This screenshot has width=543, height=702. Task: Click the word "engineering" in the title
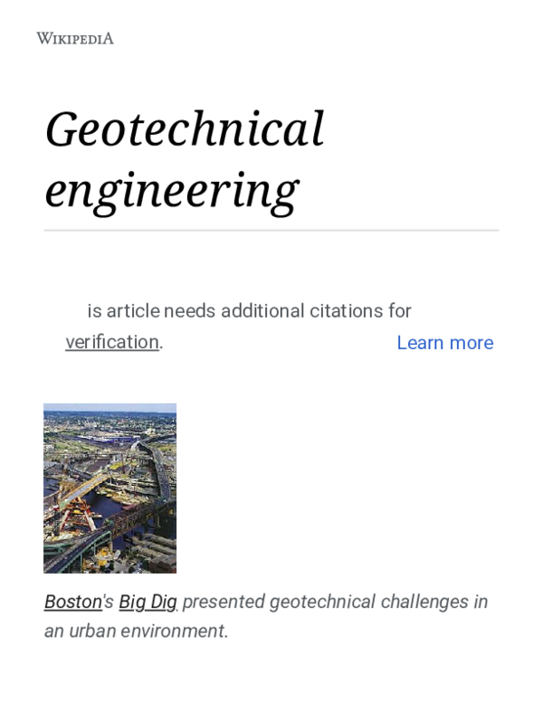click(171, 190)
